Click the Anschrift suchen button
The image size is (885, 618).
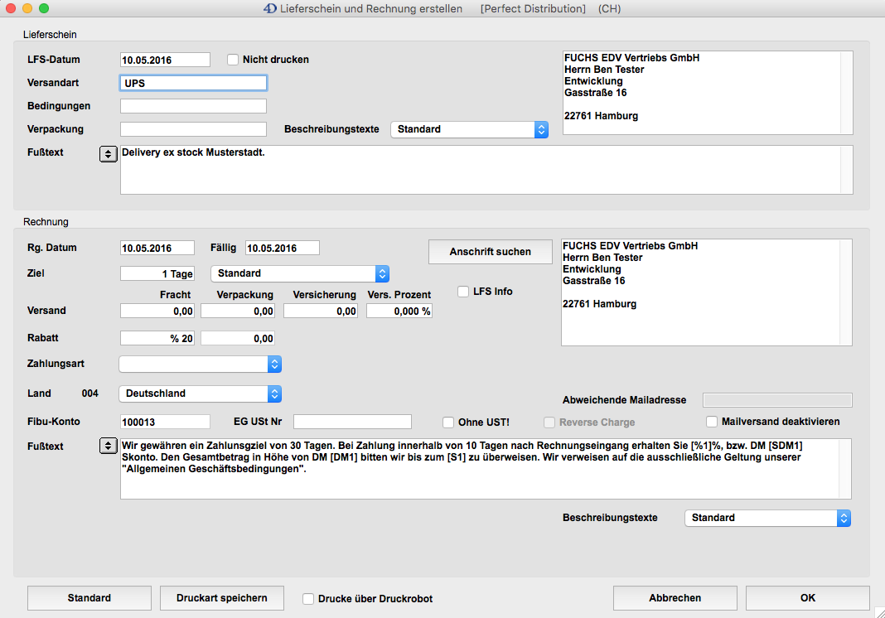[x=491, y=252]
